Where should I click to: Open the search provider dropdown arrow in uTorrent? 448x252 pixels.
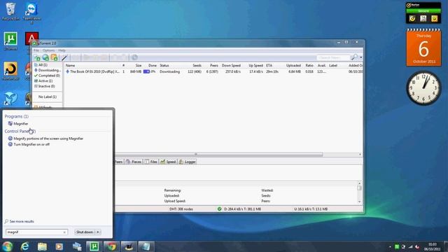click(361, 57)
